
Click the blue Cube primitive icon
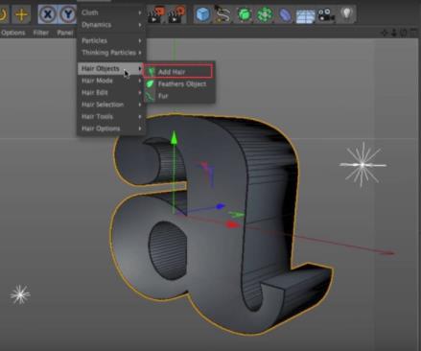coord(202,14)
